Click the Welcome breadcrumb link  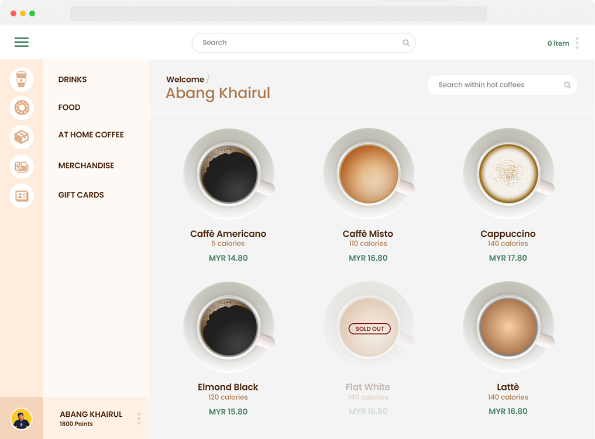pos(185,79)
